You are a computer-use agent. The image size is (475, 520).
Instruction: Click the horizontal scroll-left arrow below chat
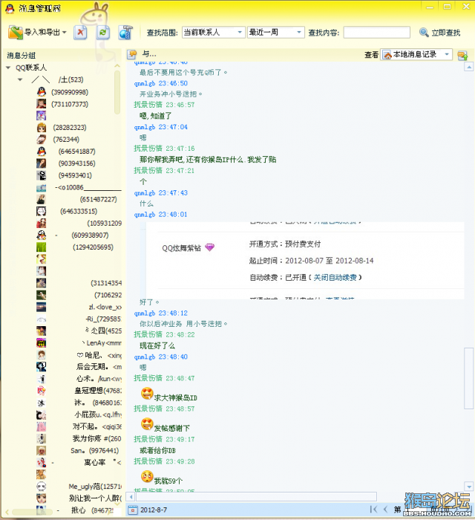pos(131,497)
